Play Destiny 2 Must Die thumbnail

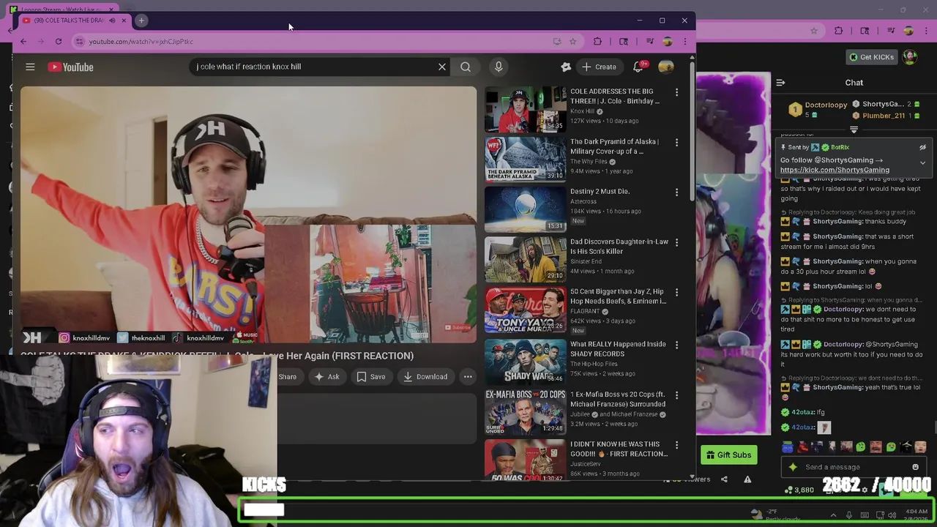525,209
